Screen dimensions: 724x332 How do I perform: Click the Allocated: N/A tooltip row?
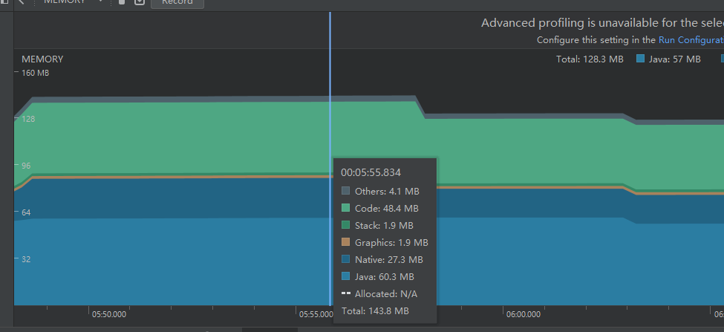379,293
